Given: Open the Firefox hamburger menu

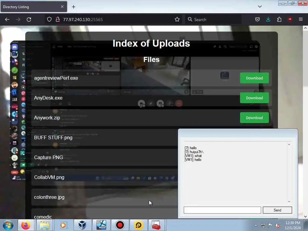Looking at the screenshot, I should click(x=300, y=19).
